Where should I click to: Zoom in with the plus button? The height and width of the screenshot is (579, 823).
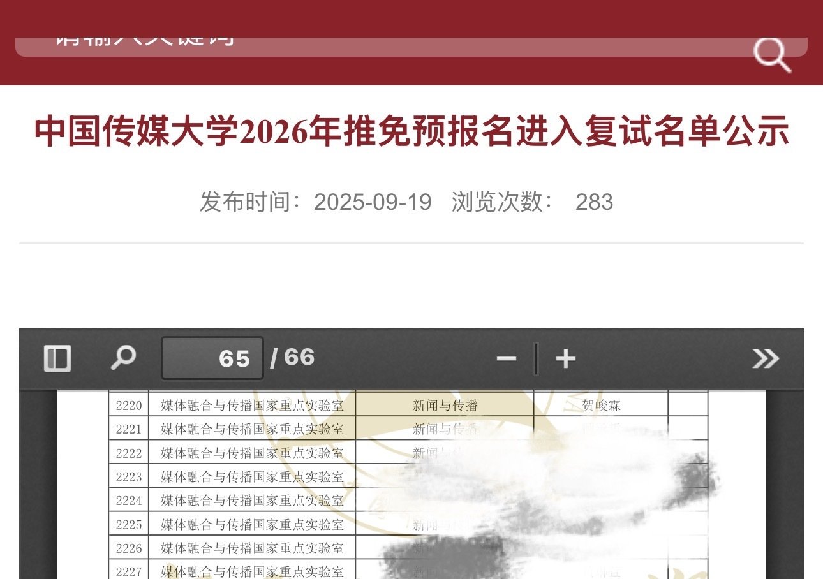click(565, 359)
